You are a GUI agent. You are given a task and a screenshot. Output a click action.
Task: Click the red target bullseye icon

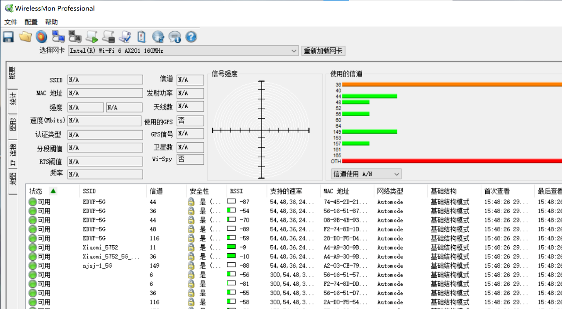(41, 37)
